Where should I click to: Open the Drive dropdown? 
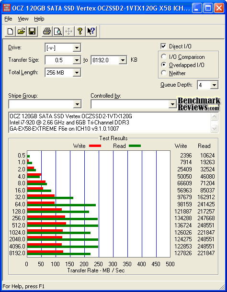pyautogui.click(x=77, y=48)
